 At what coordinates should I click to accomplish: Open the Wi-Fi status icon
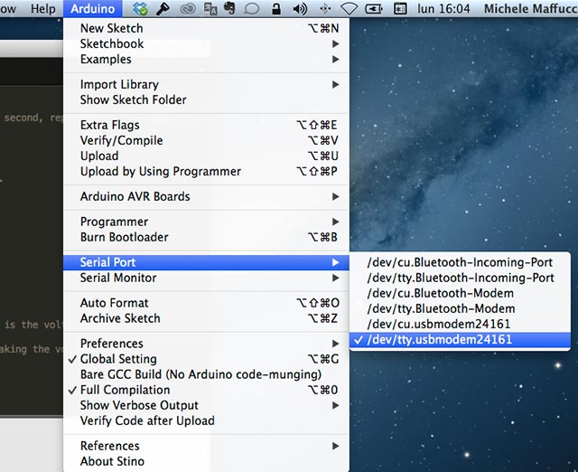click(350, 9)
